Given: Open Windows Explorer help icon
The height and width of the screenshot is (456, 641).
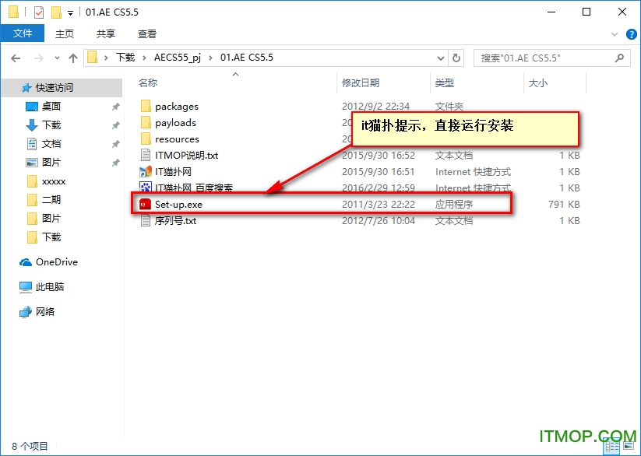Looking at the screenshot, I should pos(631,34).
